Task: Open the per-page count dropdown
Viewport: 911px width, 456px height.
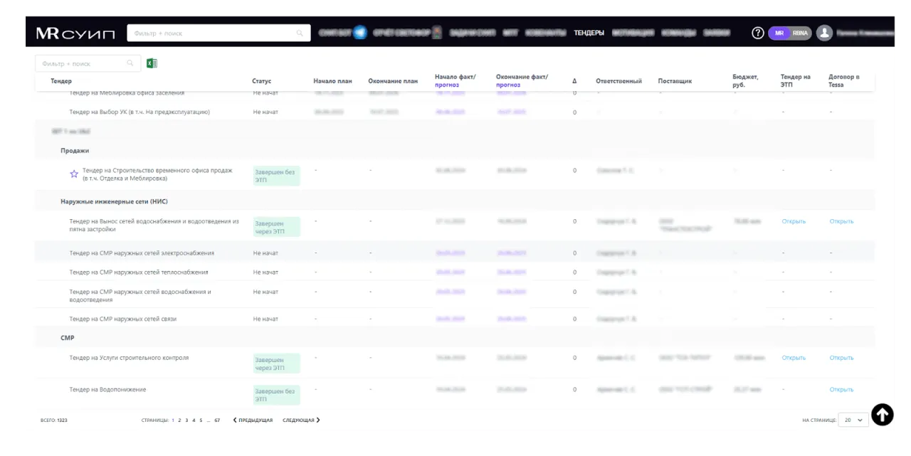Action: 853,420
